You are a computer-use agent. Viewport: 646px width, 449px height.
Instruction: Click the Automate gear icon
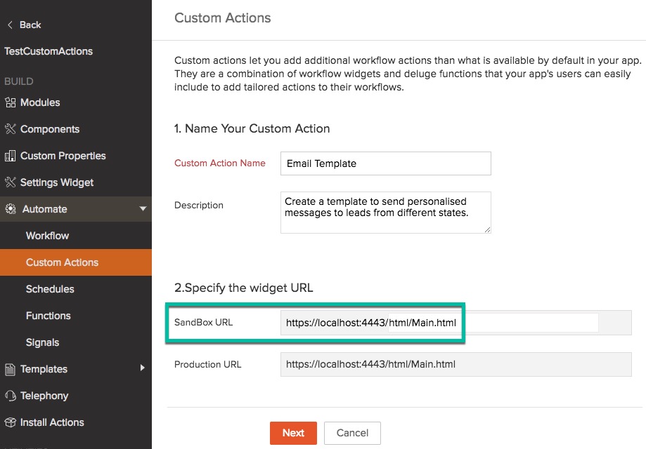10,209
